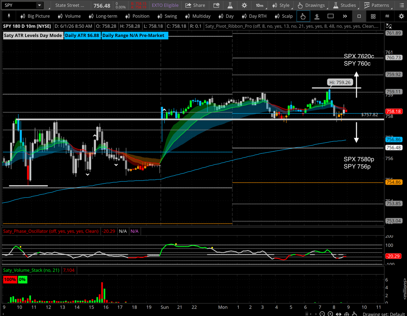Open the symbol dropdown arrow next to SPY

pyautogui.click(x=39, y=5)
